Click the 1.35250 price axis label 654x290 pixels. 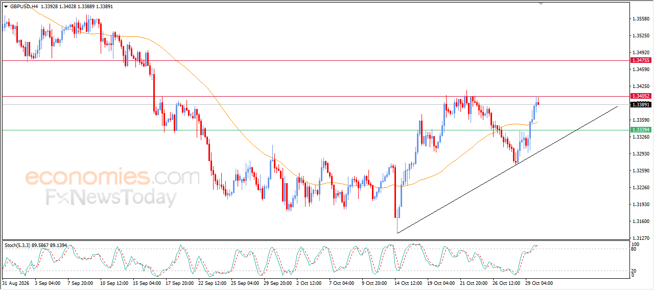(641, 36)
